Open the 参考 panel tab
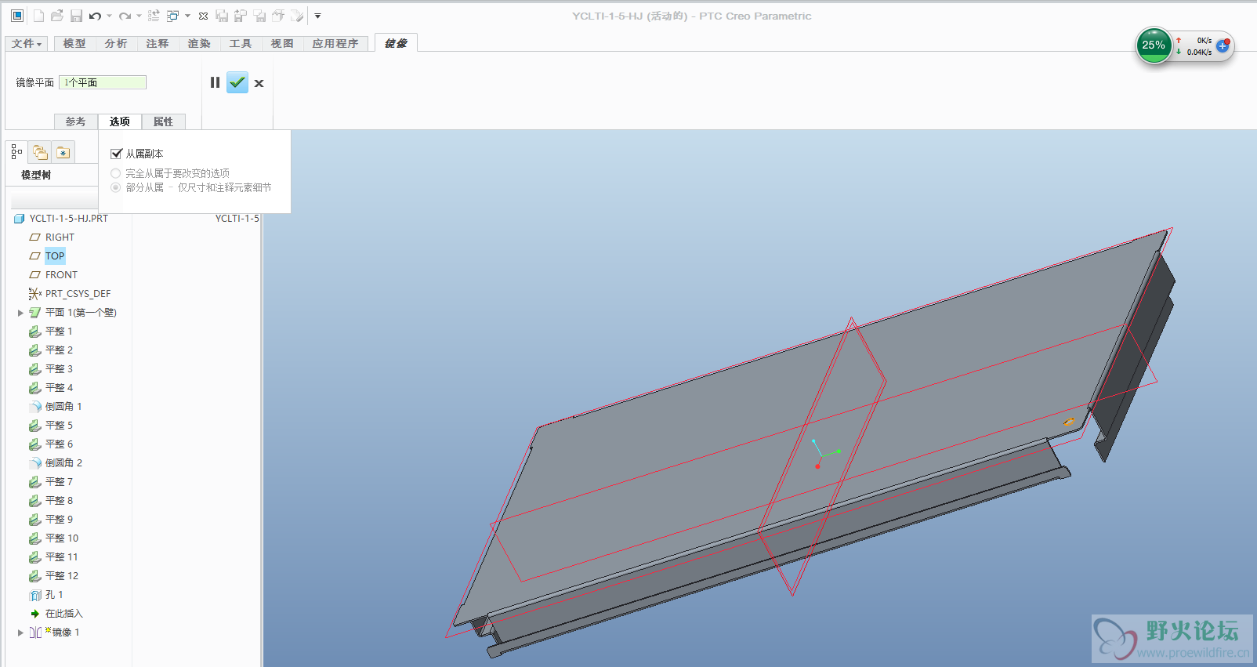 pyautogui.click(x=75, y=121)
